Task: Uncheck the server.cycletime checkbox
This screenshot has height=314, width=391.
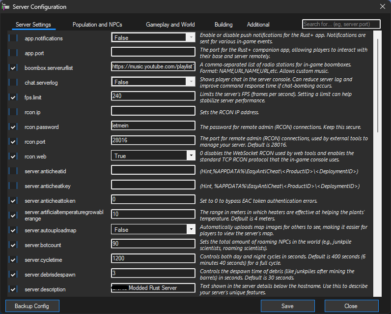Action: pyautogui.click(x=13, y=259)
